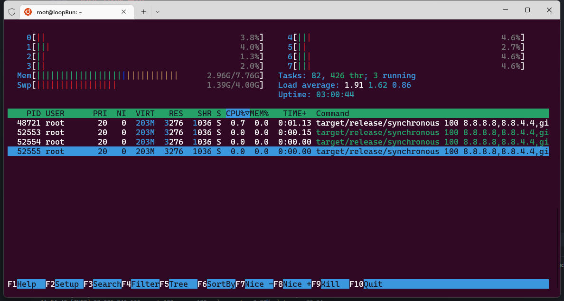Sort by the SHR column header
This screenshot has height=301, width=564.
[x=204, y=113]
